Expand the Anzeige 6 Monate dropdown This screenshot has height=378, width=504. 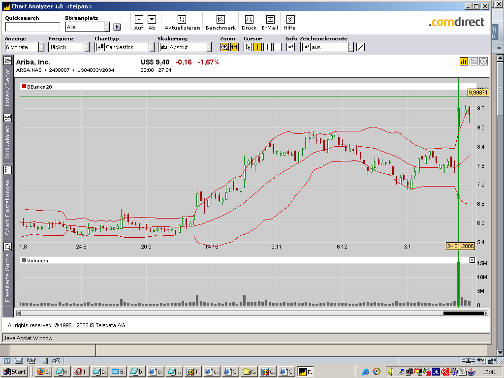41,47
